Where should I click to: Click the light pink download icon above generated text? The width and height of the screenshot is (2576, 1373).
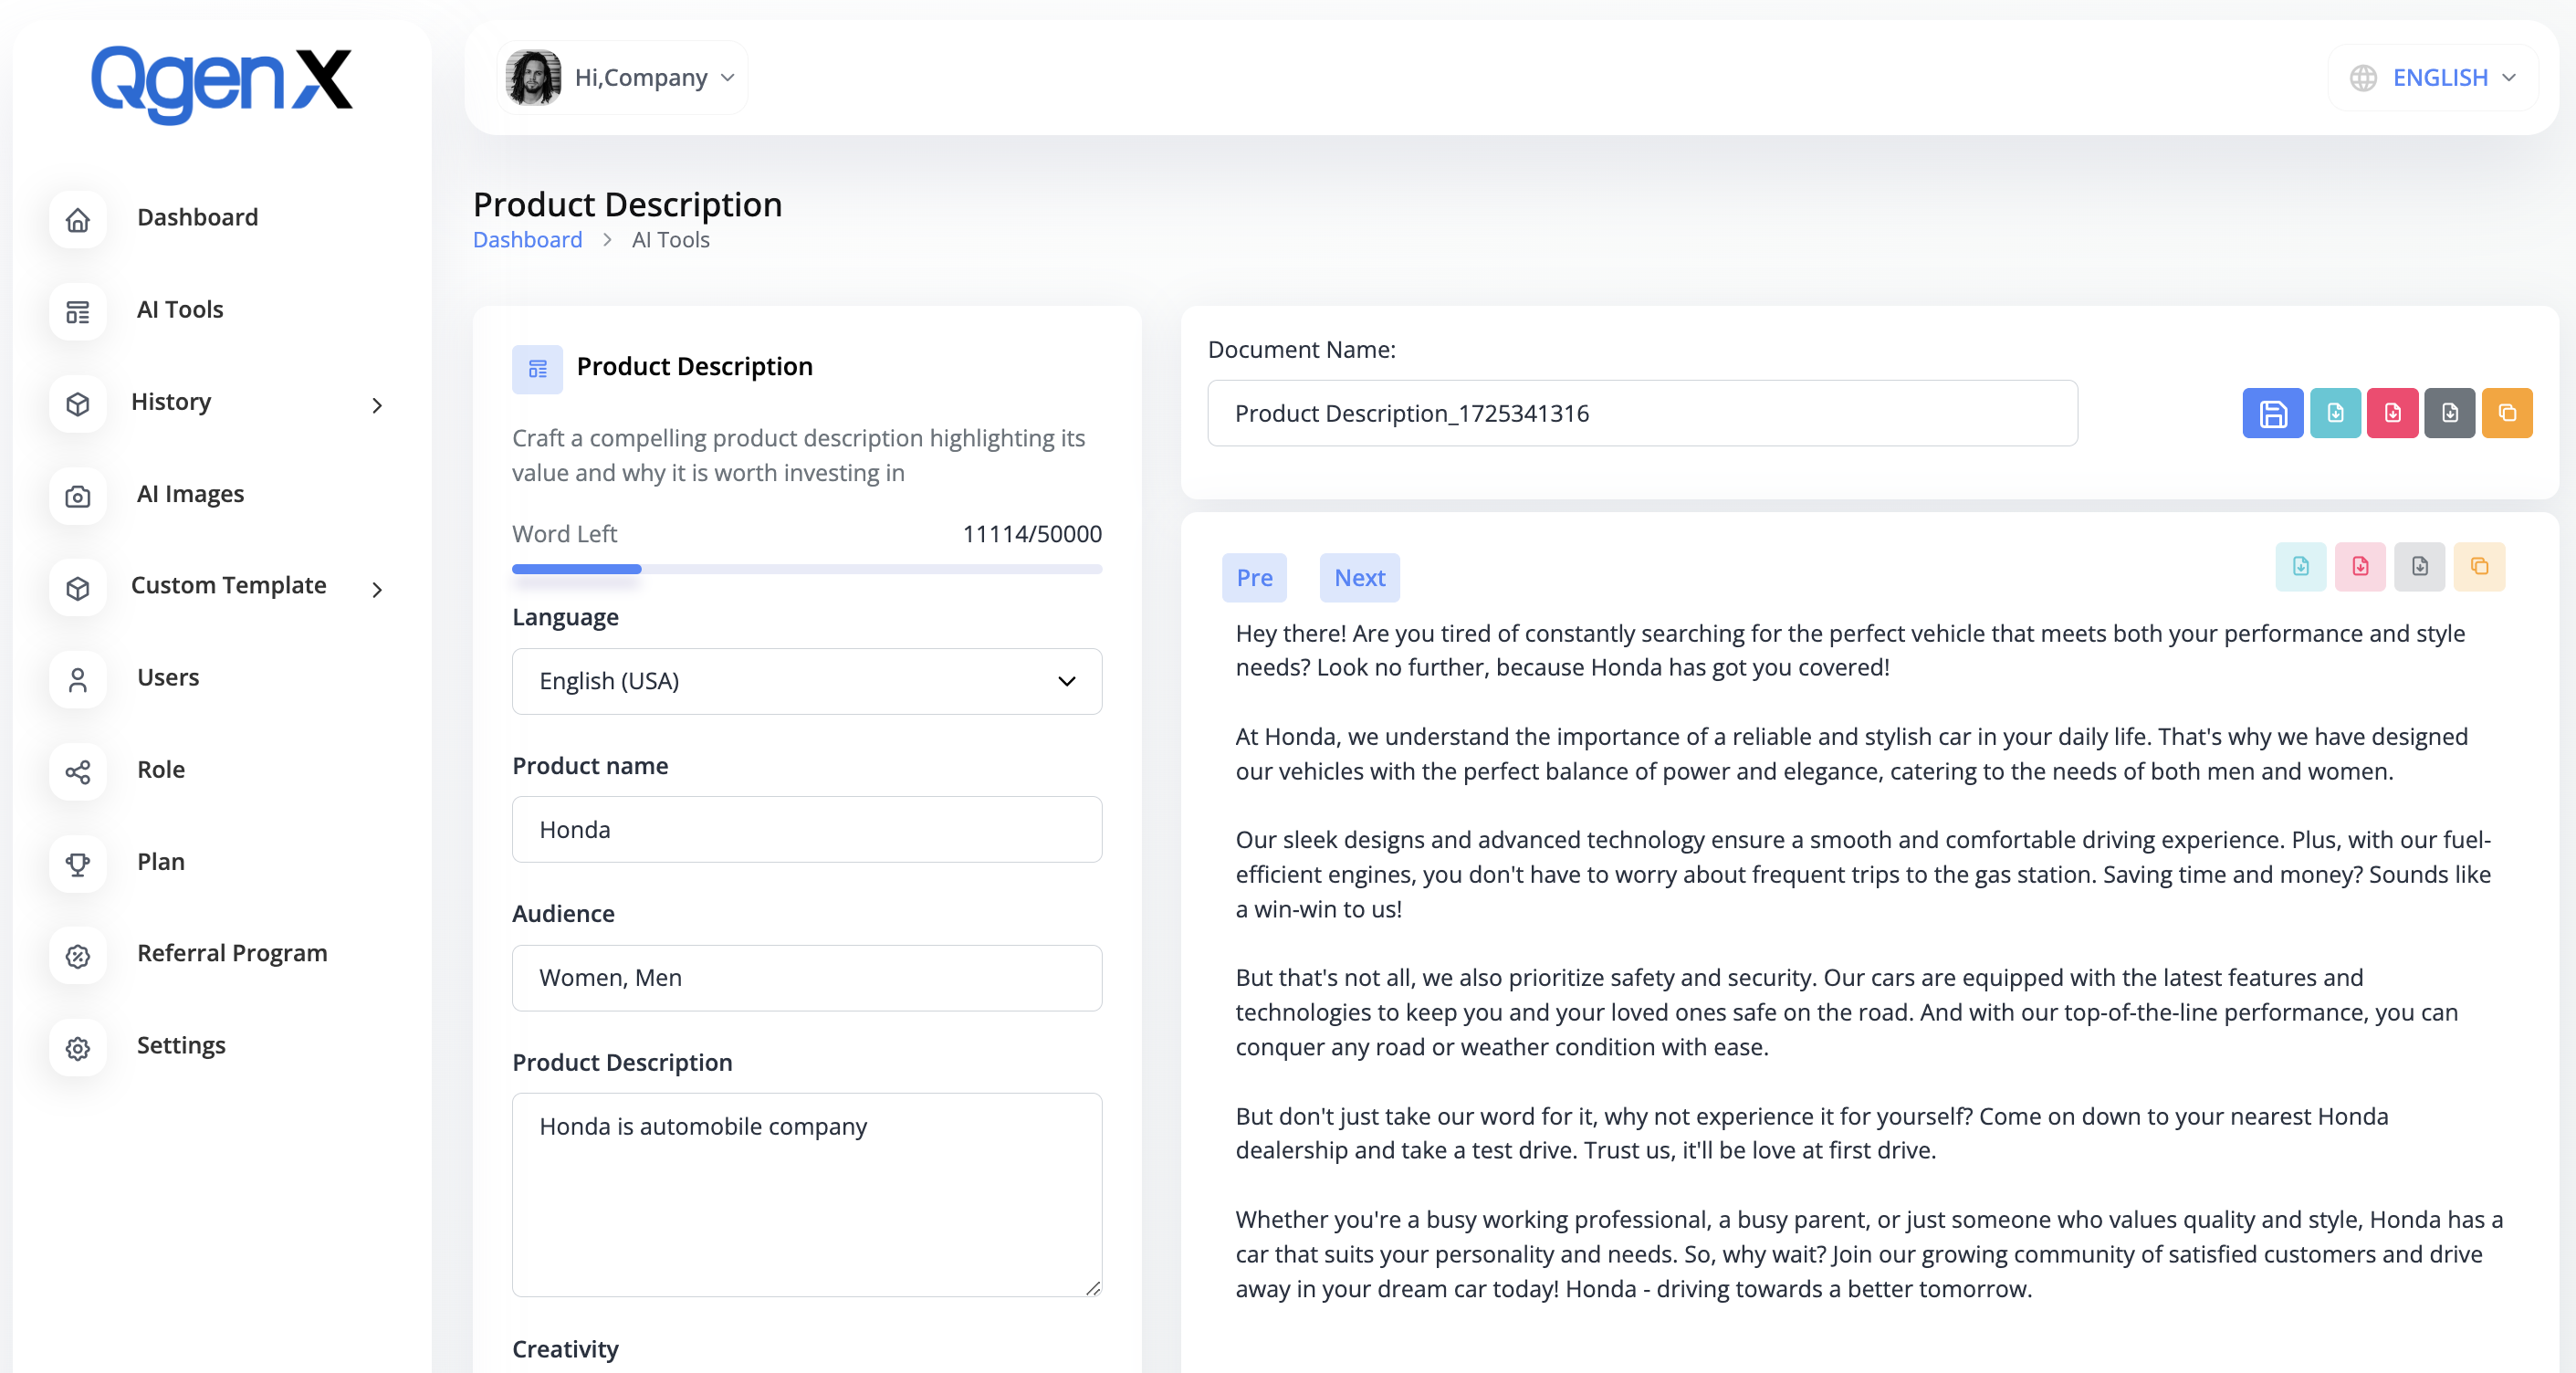click(2360, 567)
